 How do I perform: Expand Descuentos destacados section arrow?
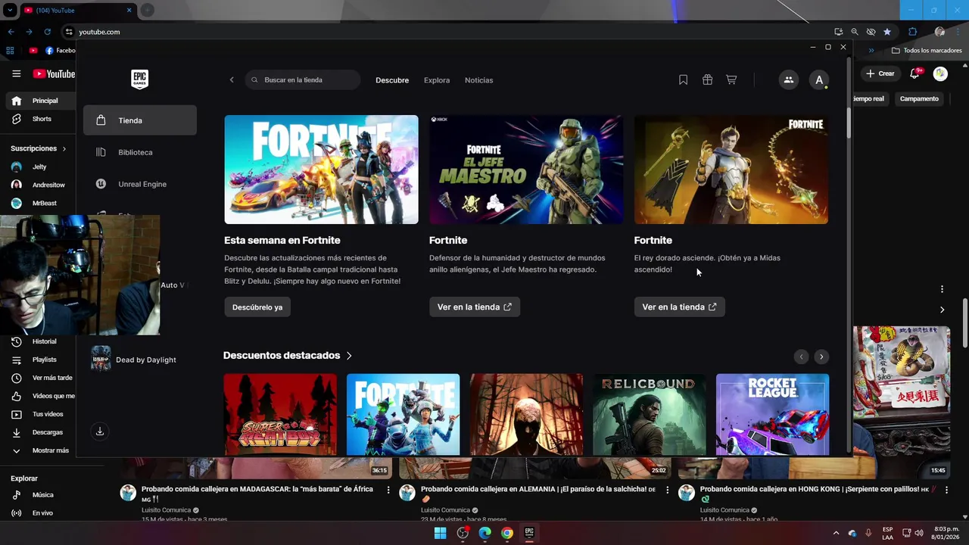349,356
